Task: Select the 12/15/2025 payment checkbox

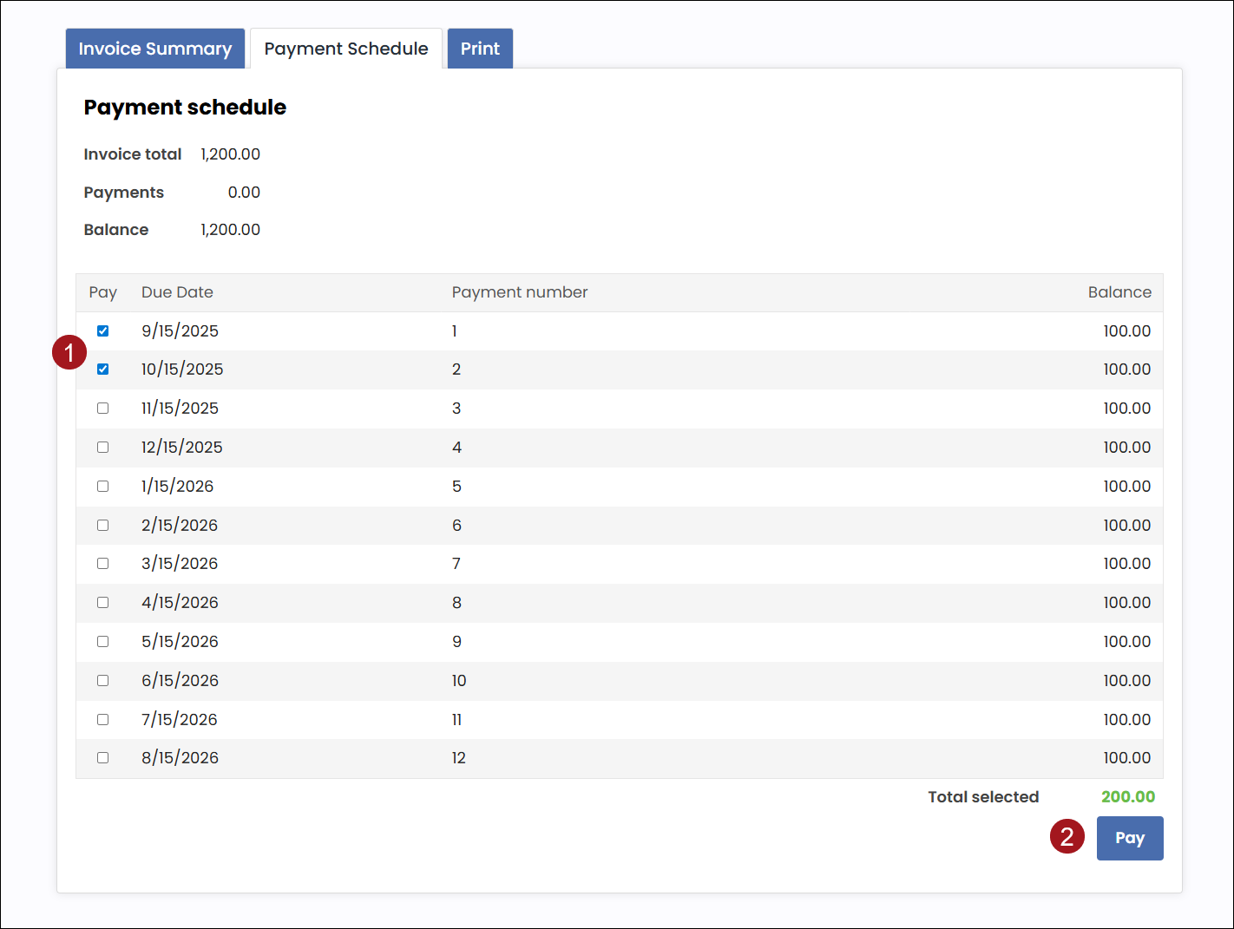Action: (103, 448)
